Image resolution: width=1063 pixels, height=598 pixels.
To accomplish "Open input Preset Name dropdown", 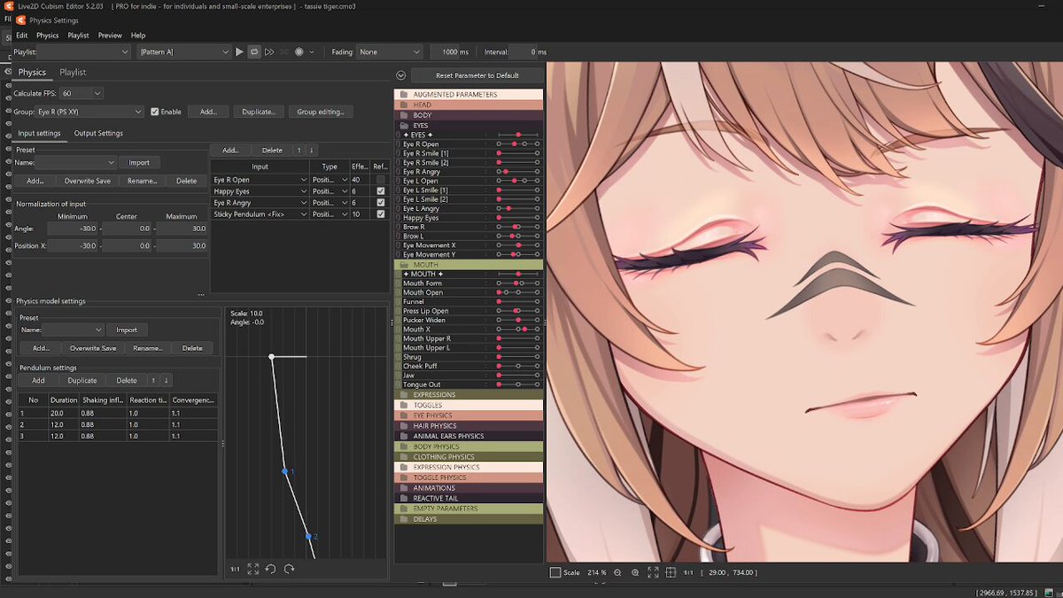I will click(x=76, y=162).
